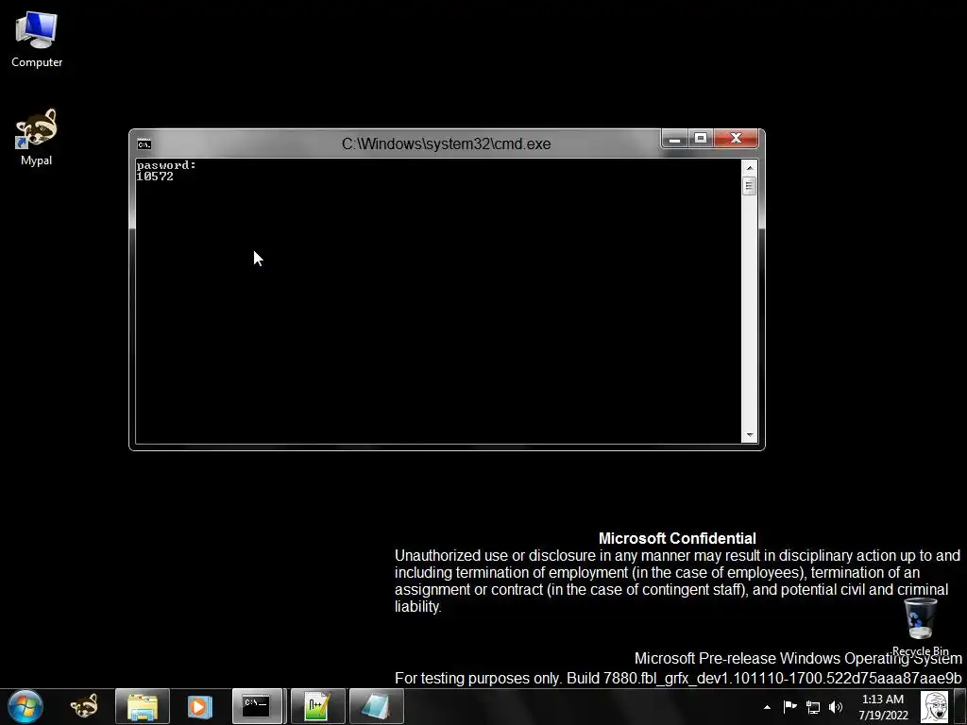Launch the Mypal browser desktop shortcut
Viewport: 967px width, 725px height.
[37, 137]
